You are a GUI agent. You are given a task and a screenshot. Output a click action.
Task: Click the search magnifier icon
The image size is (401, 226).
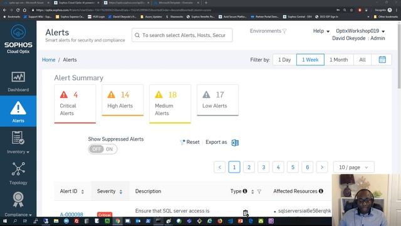click(x=137, y=35)
